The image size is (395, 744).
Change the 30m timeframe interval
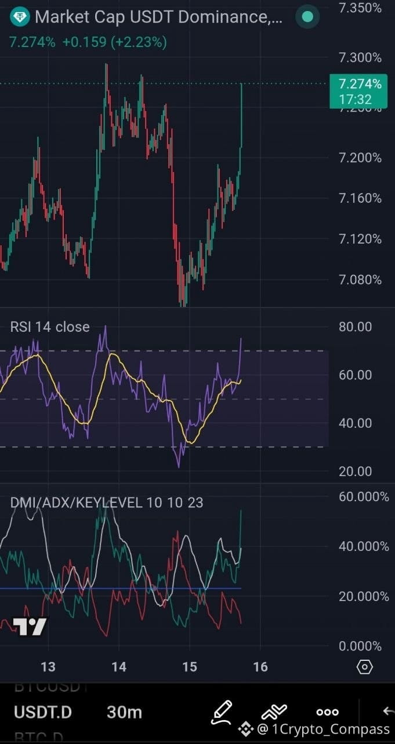(124, 712)
